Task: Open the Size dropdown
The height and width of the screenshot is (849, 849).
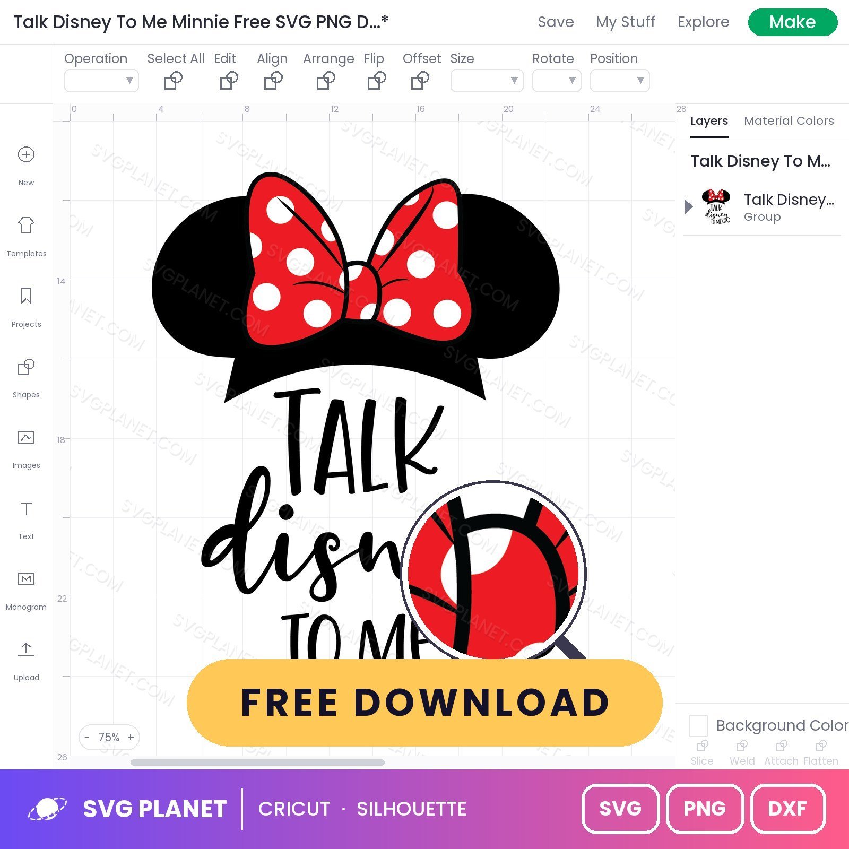Action: [487, 81]
